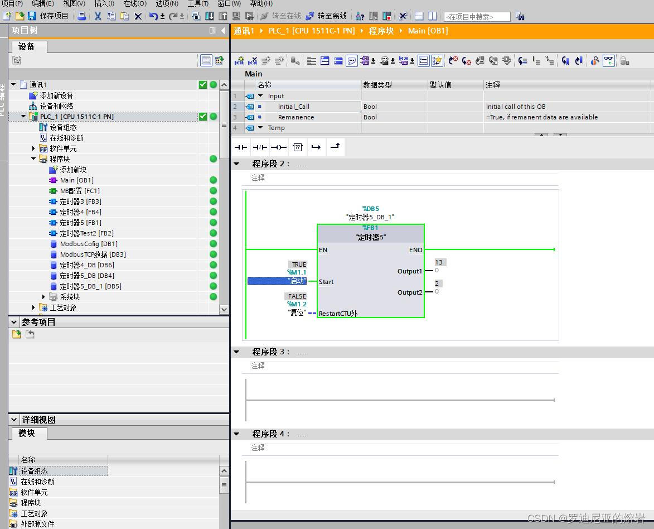Open the 在线(O) menu
This screenshot has width=654, height=529.
coord(135,3)
